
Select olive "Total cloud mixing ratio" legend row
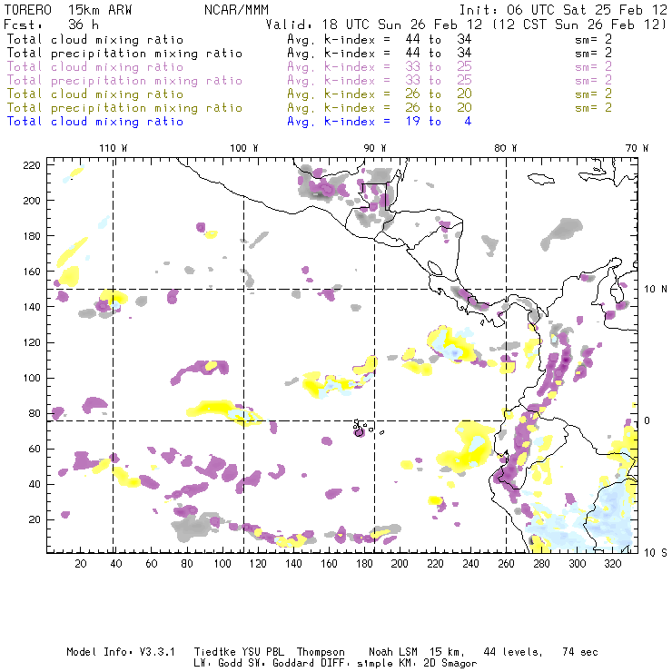95,94
